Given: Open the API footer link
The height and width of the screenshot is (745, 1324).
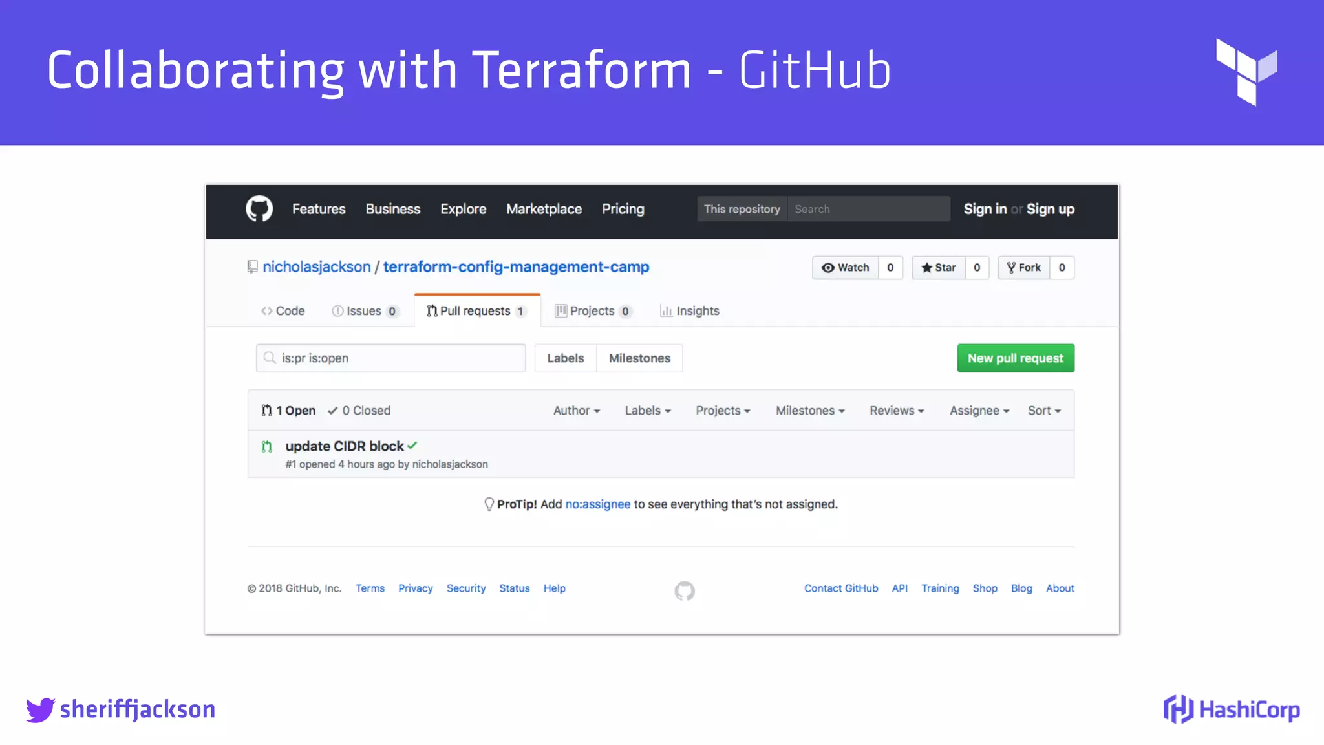Looking at the screenshot, I should pos(900,588).
